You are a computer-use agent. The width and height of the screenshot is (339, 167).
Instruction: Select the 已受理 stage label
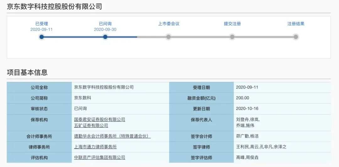pos(41,24)
